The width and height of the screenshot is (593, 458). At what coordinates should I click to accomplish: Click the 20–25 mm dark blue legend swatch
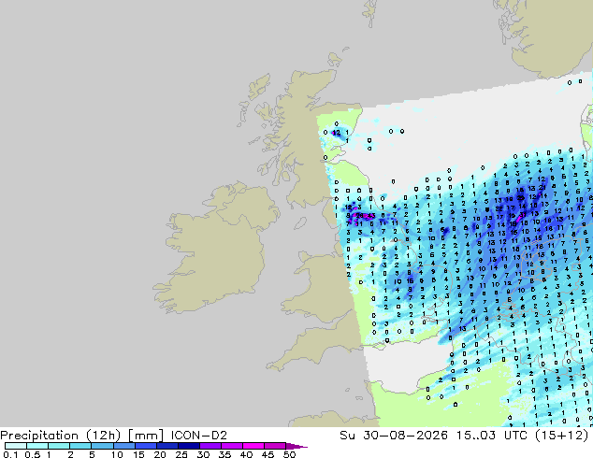(166, 446)
